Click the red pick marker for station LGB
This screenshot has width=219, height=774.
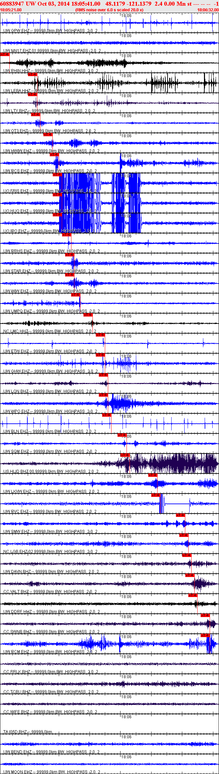click(184, 535)
